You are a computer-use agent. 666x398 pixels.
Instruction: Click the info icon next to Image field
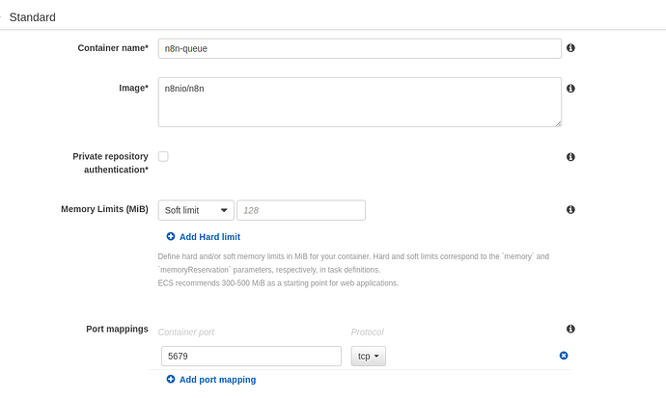570,89
